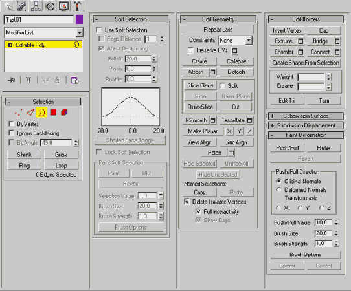Open the Motion panel tab

pyautogui.click(x=49, y=6)
